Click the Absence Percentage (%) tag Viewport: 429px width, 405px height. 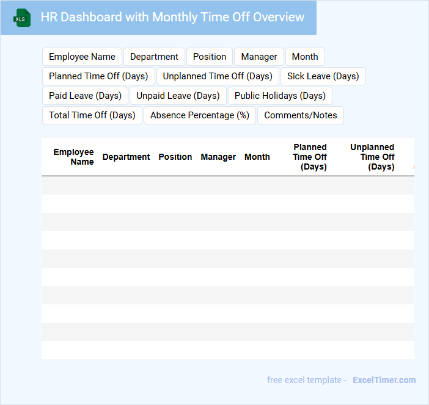click(200, 115)
